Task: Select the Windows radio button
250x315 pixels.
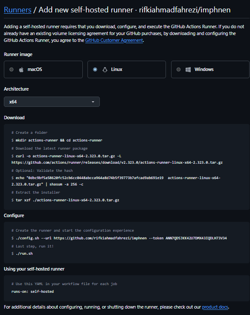Action: (178, 70)
